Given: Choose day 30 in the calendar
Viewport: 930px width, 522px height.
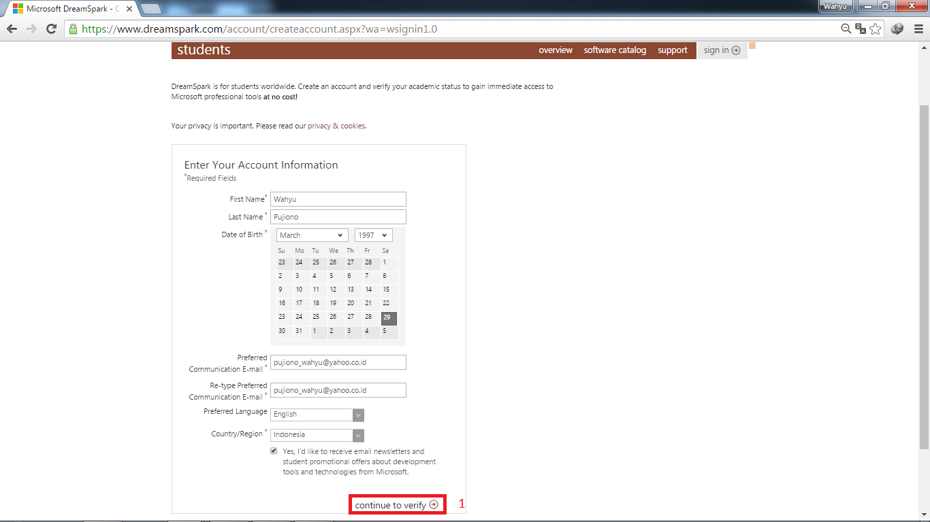Looking at the screenshot, I should [285, 332].
